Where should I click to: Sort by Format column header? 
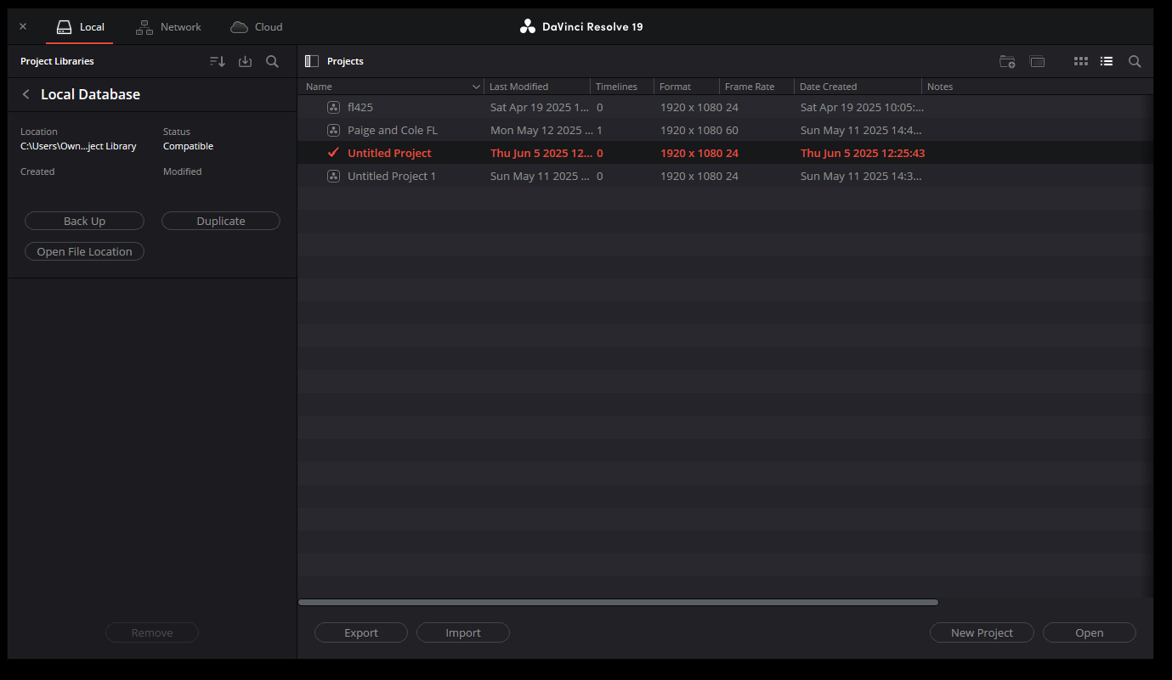coord(687,87)
